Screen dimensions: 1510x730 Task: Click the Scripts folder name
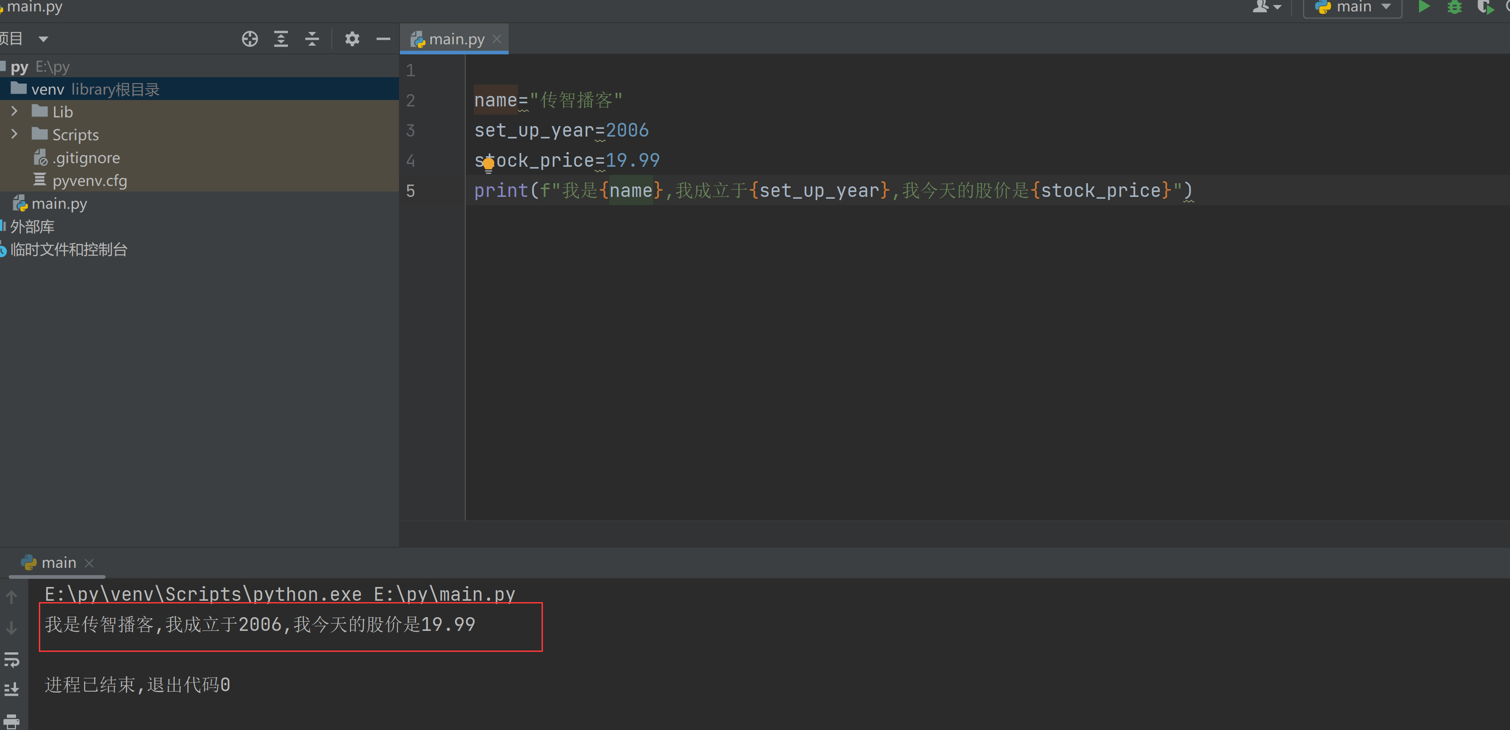75,135
